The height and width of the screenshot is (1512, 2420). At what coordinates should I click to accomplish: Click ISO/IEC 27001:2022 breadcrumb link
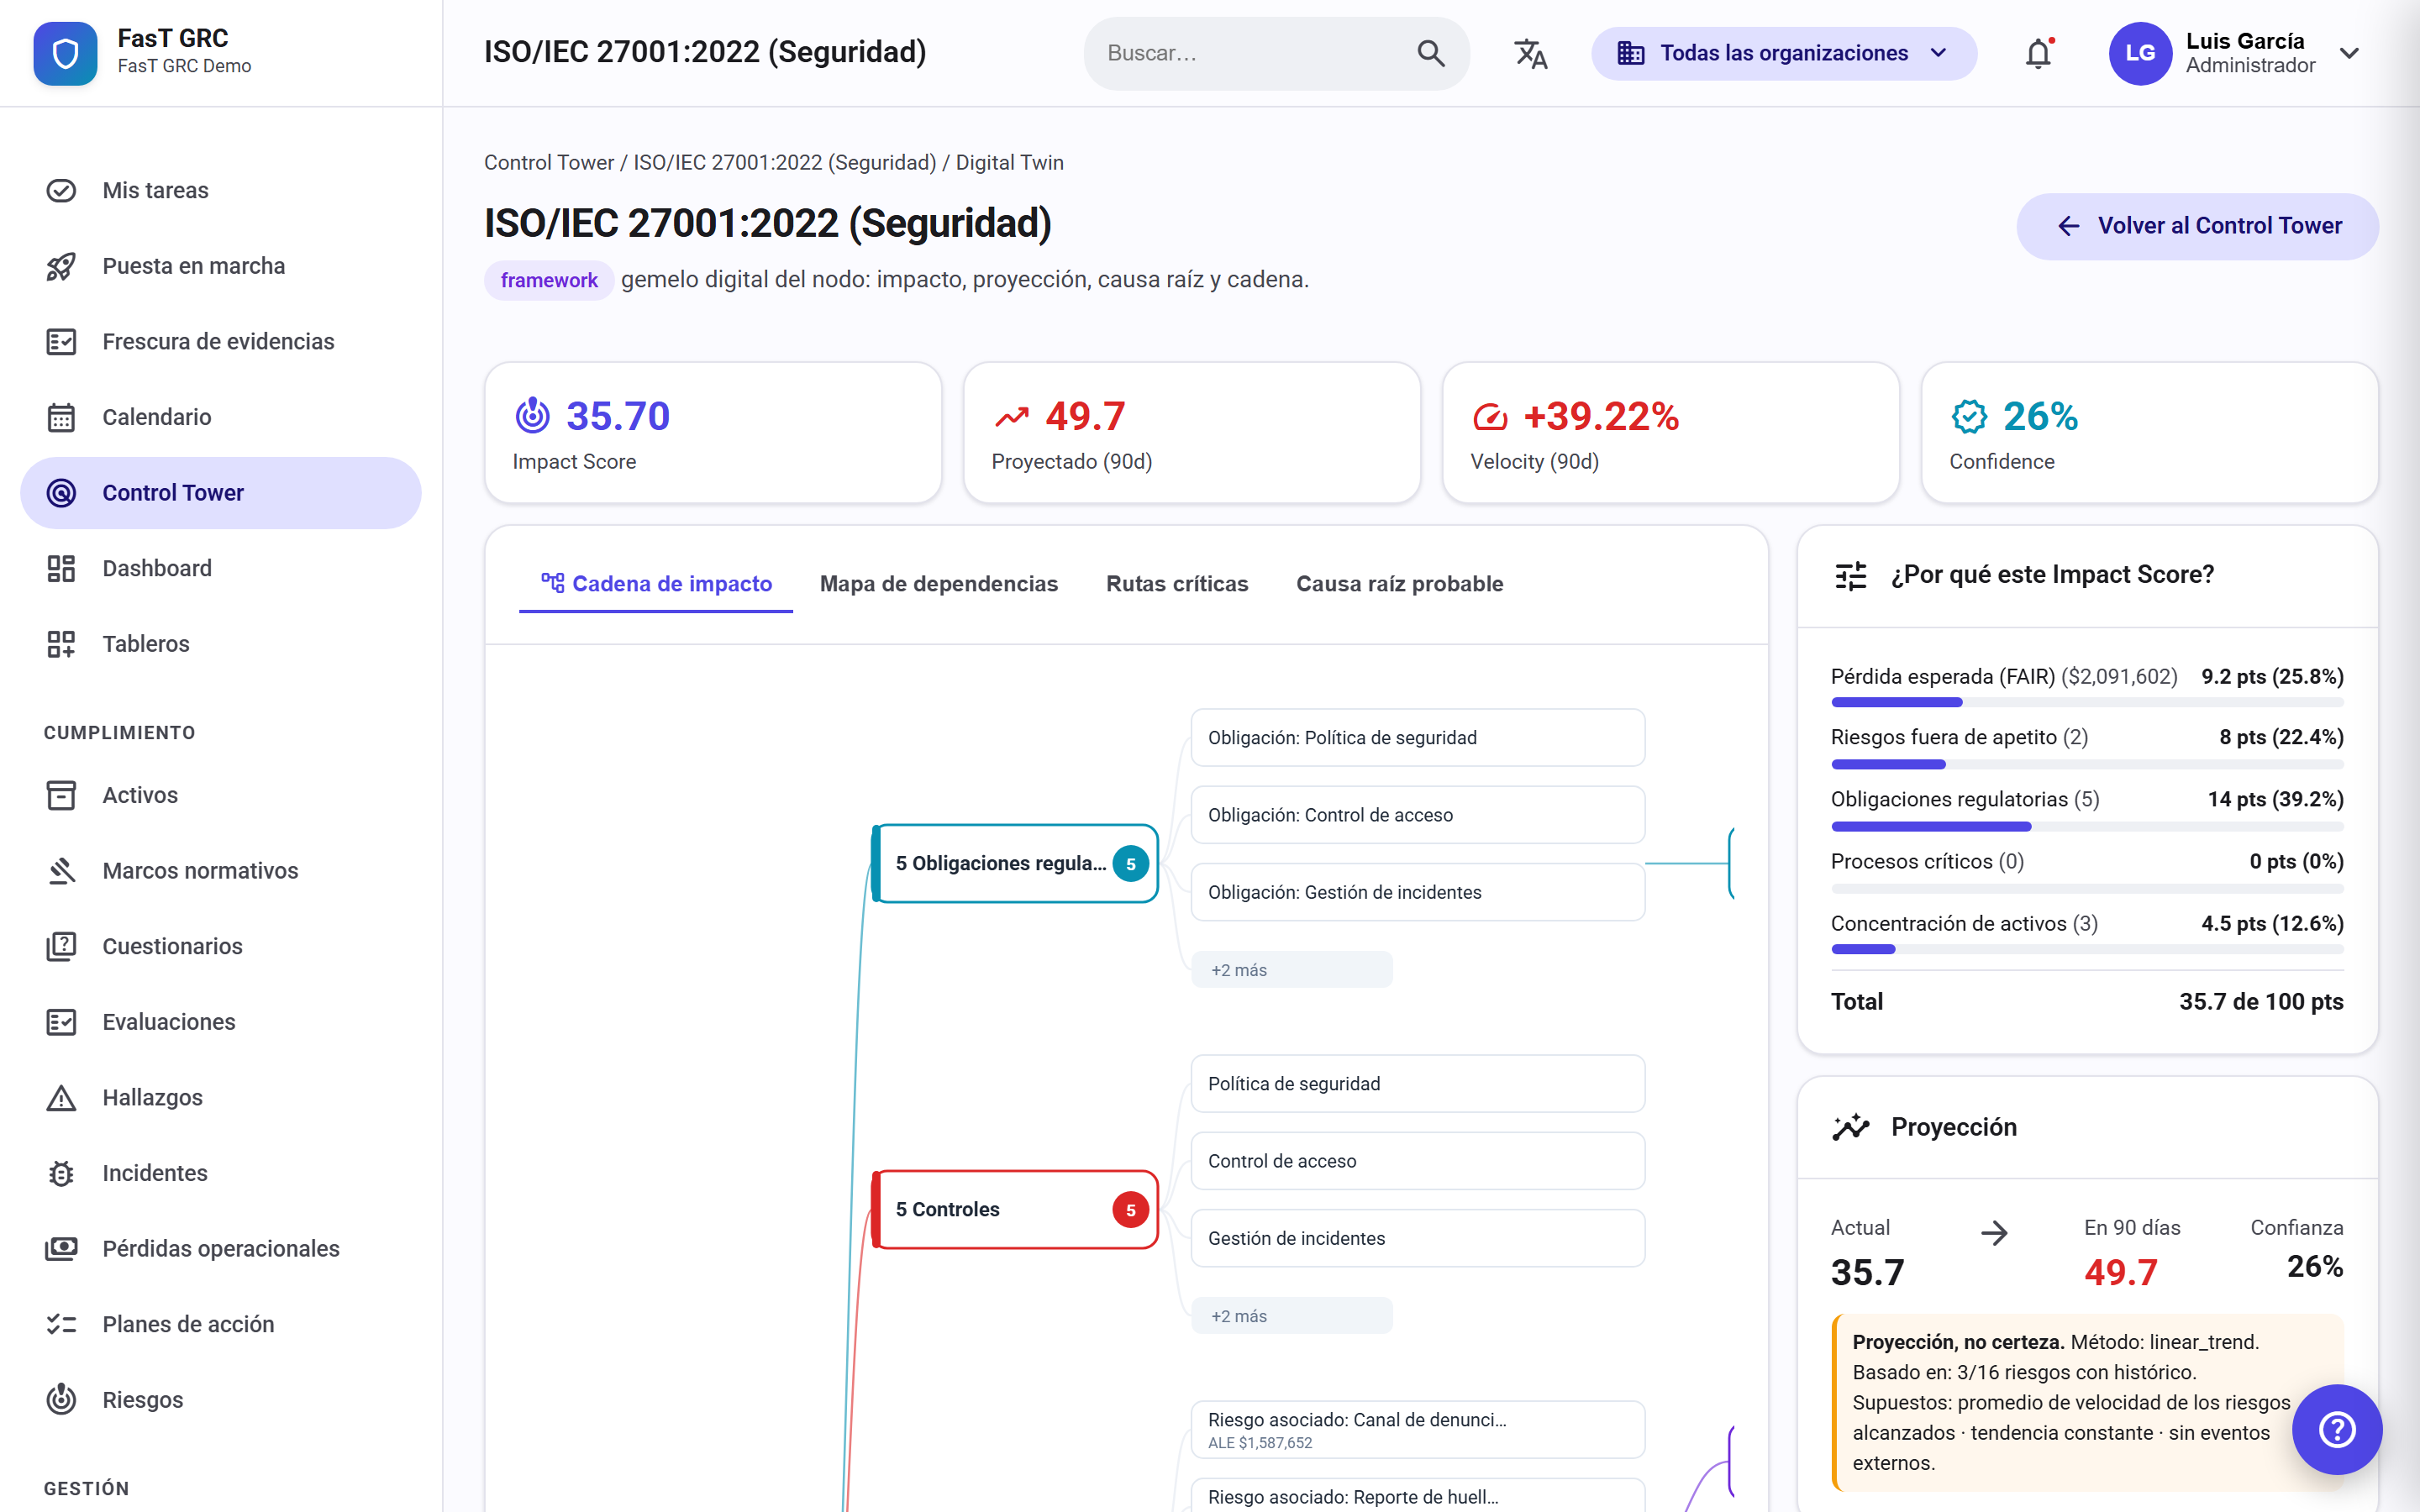point(784,163)
